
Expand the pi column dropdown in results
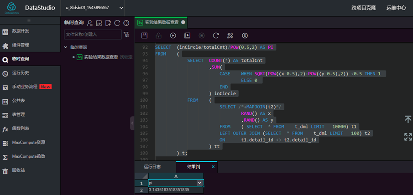coord(199,183)
